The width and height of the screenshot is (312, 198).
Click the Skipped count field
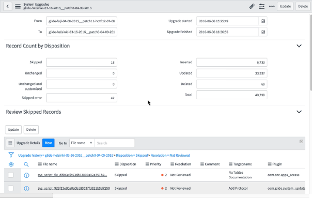point(82,63)
